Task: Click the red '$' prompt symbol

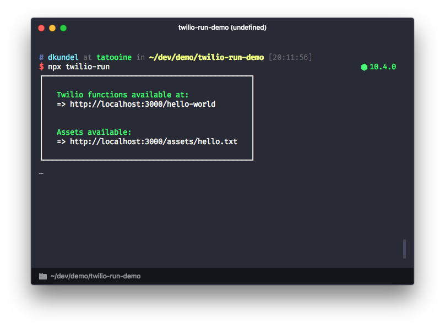Action: coord(41,67)
